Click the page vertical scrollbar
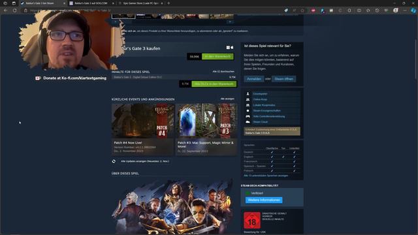 pos(416,59)
